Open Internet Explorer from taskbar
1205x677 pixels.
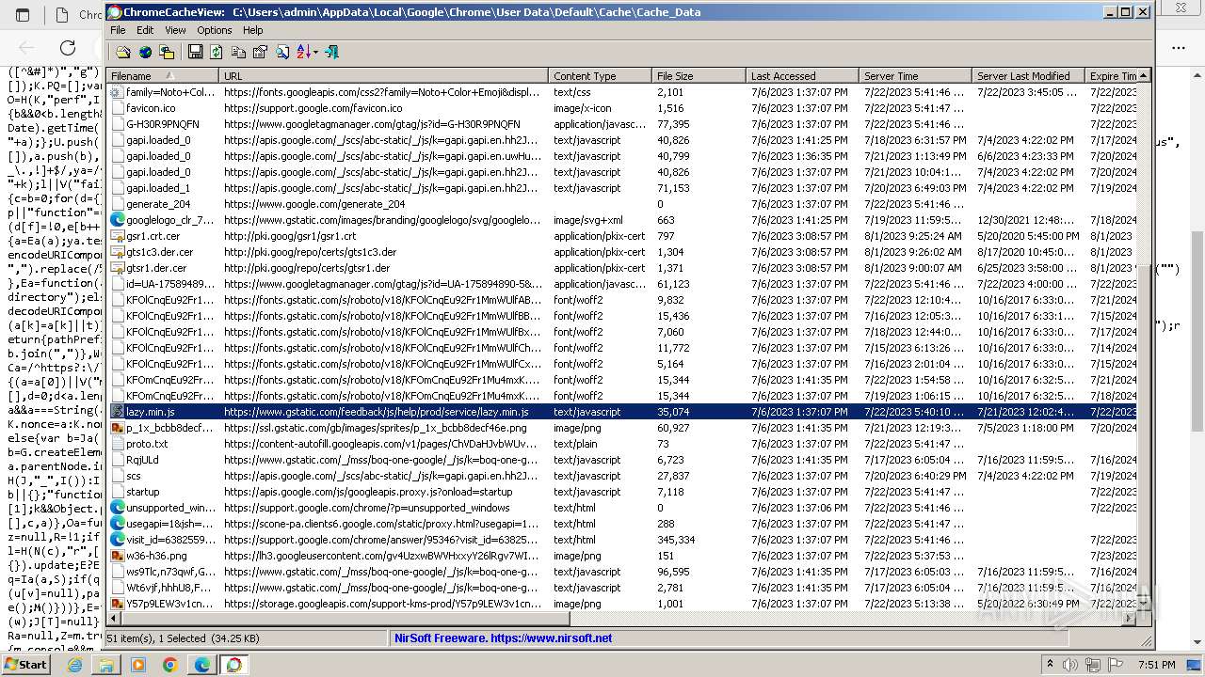pos(74,665)
